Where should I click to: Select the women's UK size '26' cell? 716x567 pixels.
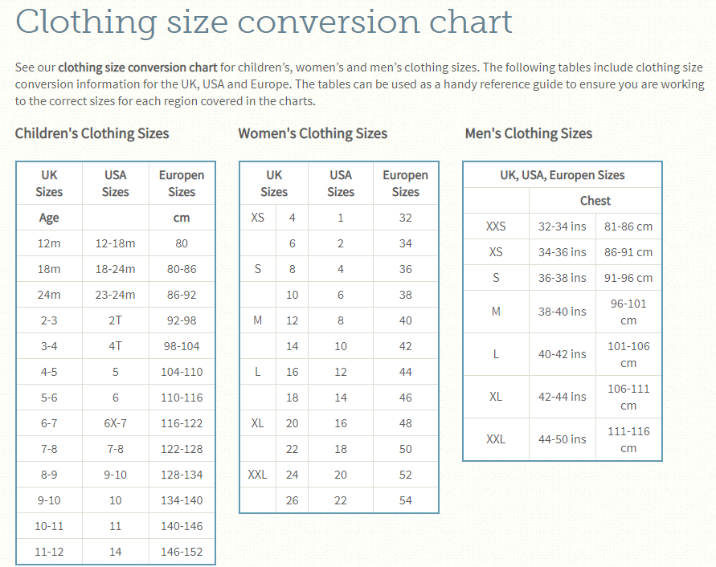click(x=293, y=500)
